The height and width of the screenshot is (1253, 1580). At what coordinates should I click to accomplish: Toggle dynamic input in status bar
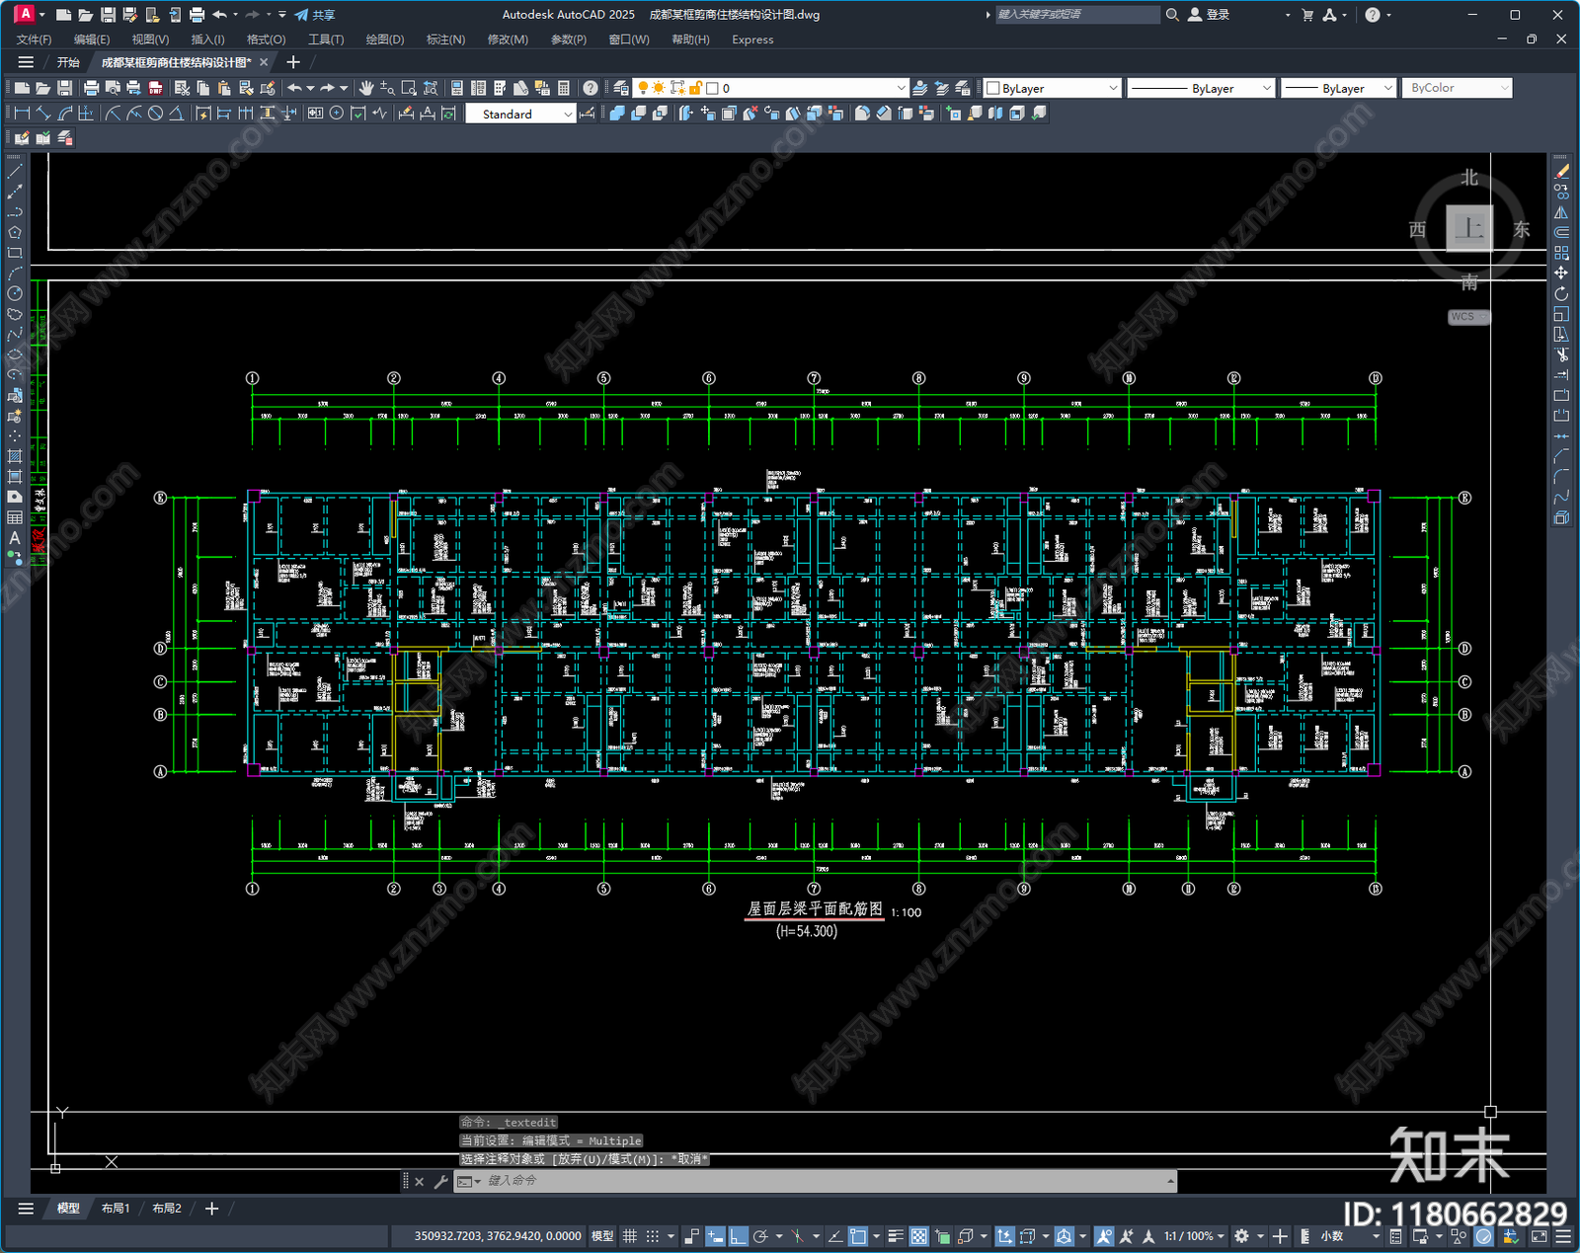[x=715, y=1236]
